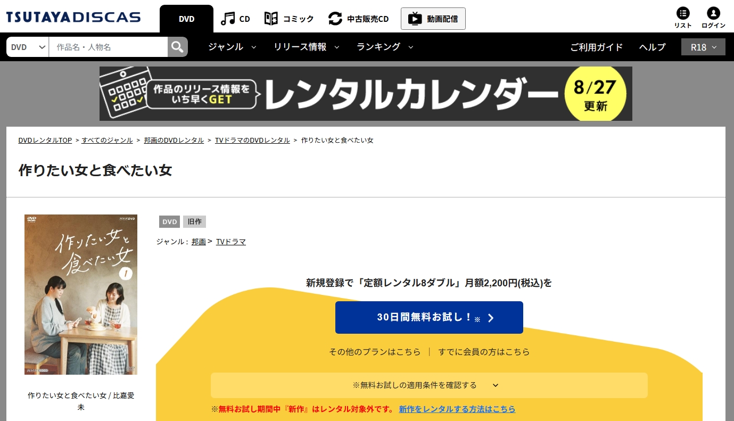Open 新作をレンタルする方法はこちら link

click(x=457, y=409)
